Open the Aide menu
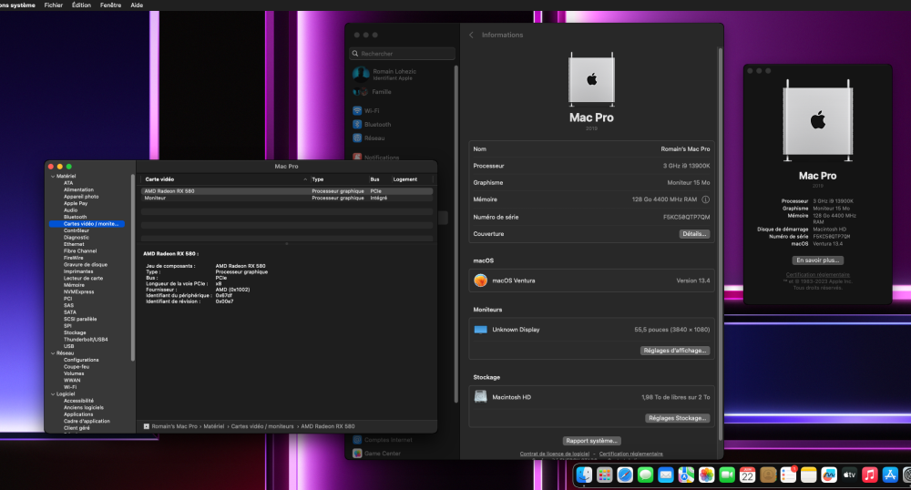The image size is (911, 490). [137, 5]
